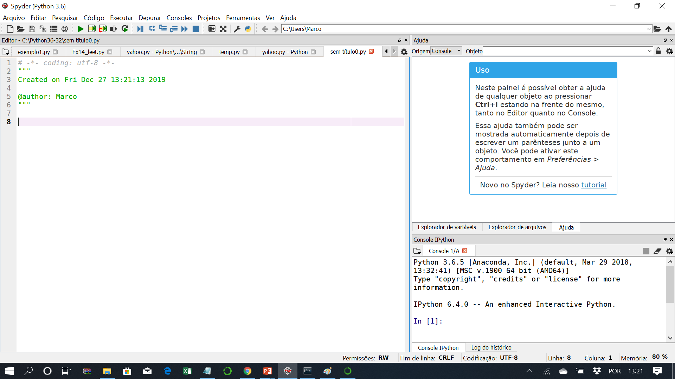The image size is (675, 379).
Task: Close the sem título0.py tab
Action: tap(371, 51)
